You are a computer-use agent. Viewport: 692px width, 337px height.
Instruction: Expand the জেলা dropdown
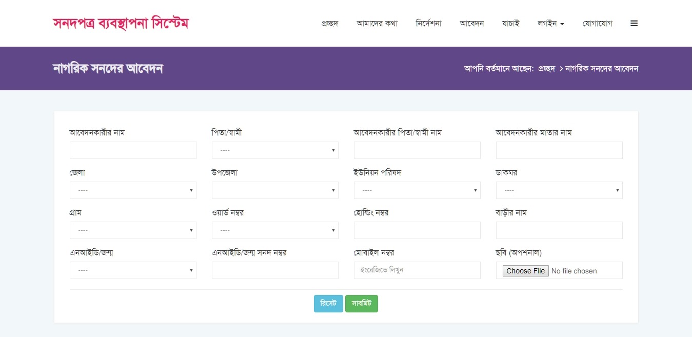(x=133, y=190)
